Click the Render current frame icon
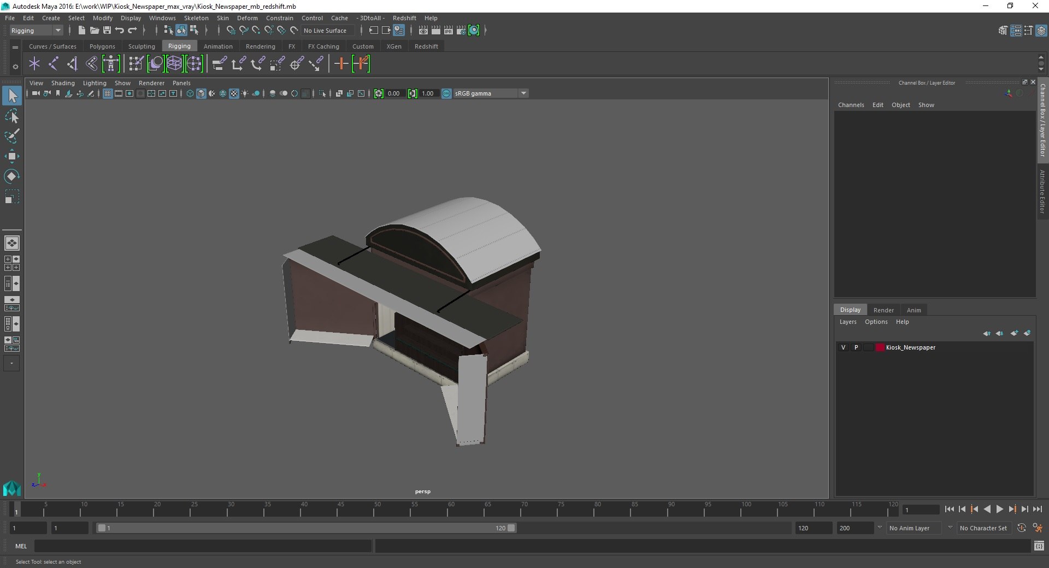The width and height of the screenshot is (1049, 568). click(436, 31)
